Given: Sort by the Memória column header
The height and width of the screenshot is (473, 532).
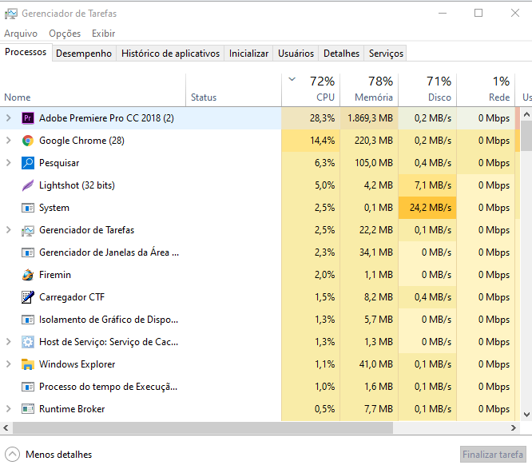Looking at the screenshot, I should [369, 90].
